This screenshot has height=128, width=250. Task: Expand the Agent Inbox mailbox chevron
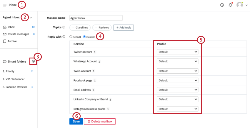click(x=31, y=18)
